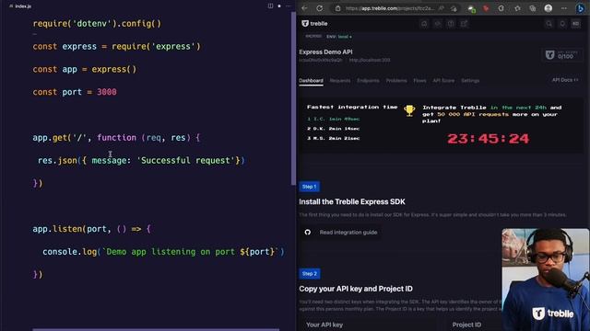
Task: Click the 'const port = 3000' code line
Action: pos(75,92)
